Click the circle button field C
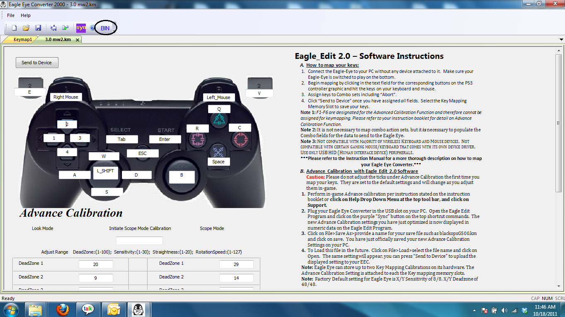565x317 pixels. point(240,128)
